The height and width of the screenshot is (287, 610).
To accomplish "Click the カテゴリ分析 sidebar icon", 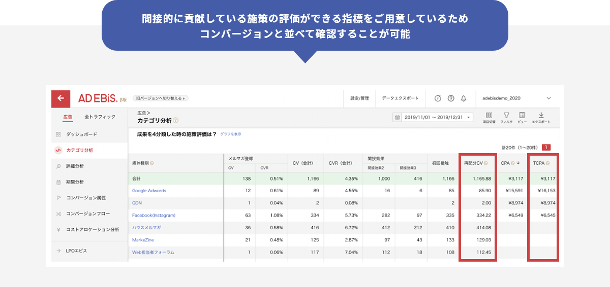I will coord(58,150).
